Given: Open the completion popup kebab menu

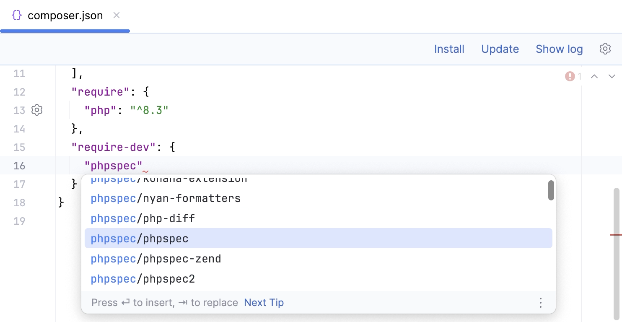Looking at the screenshot, I should click(540, 302).
